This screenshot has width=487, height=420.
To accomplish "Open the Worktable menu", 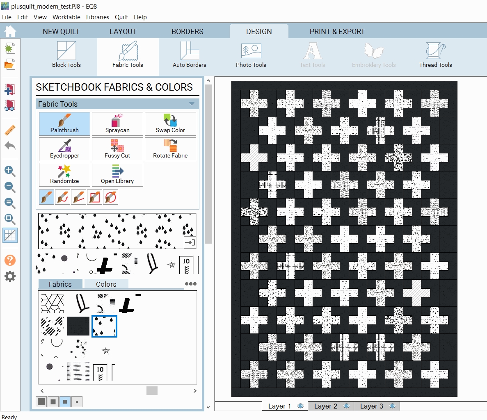I will pyautogui.click(x=66, y=17).
